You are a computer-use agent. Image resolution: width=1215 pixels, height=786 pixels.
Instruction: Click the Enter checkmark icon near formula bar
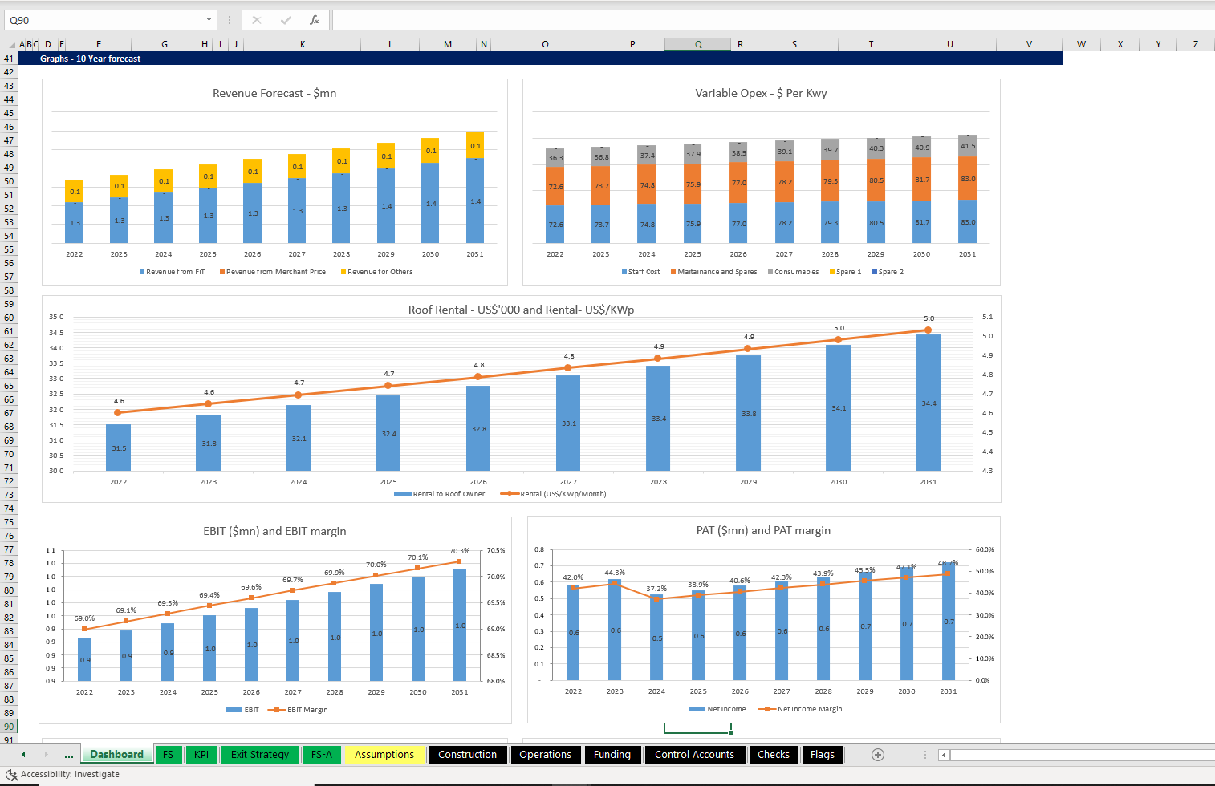[x=286, y=20]
